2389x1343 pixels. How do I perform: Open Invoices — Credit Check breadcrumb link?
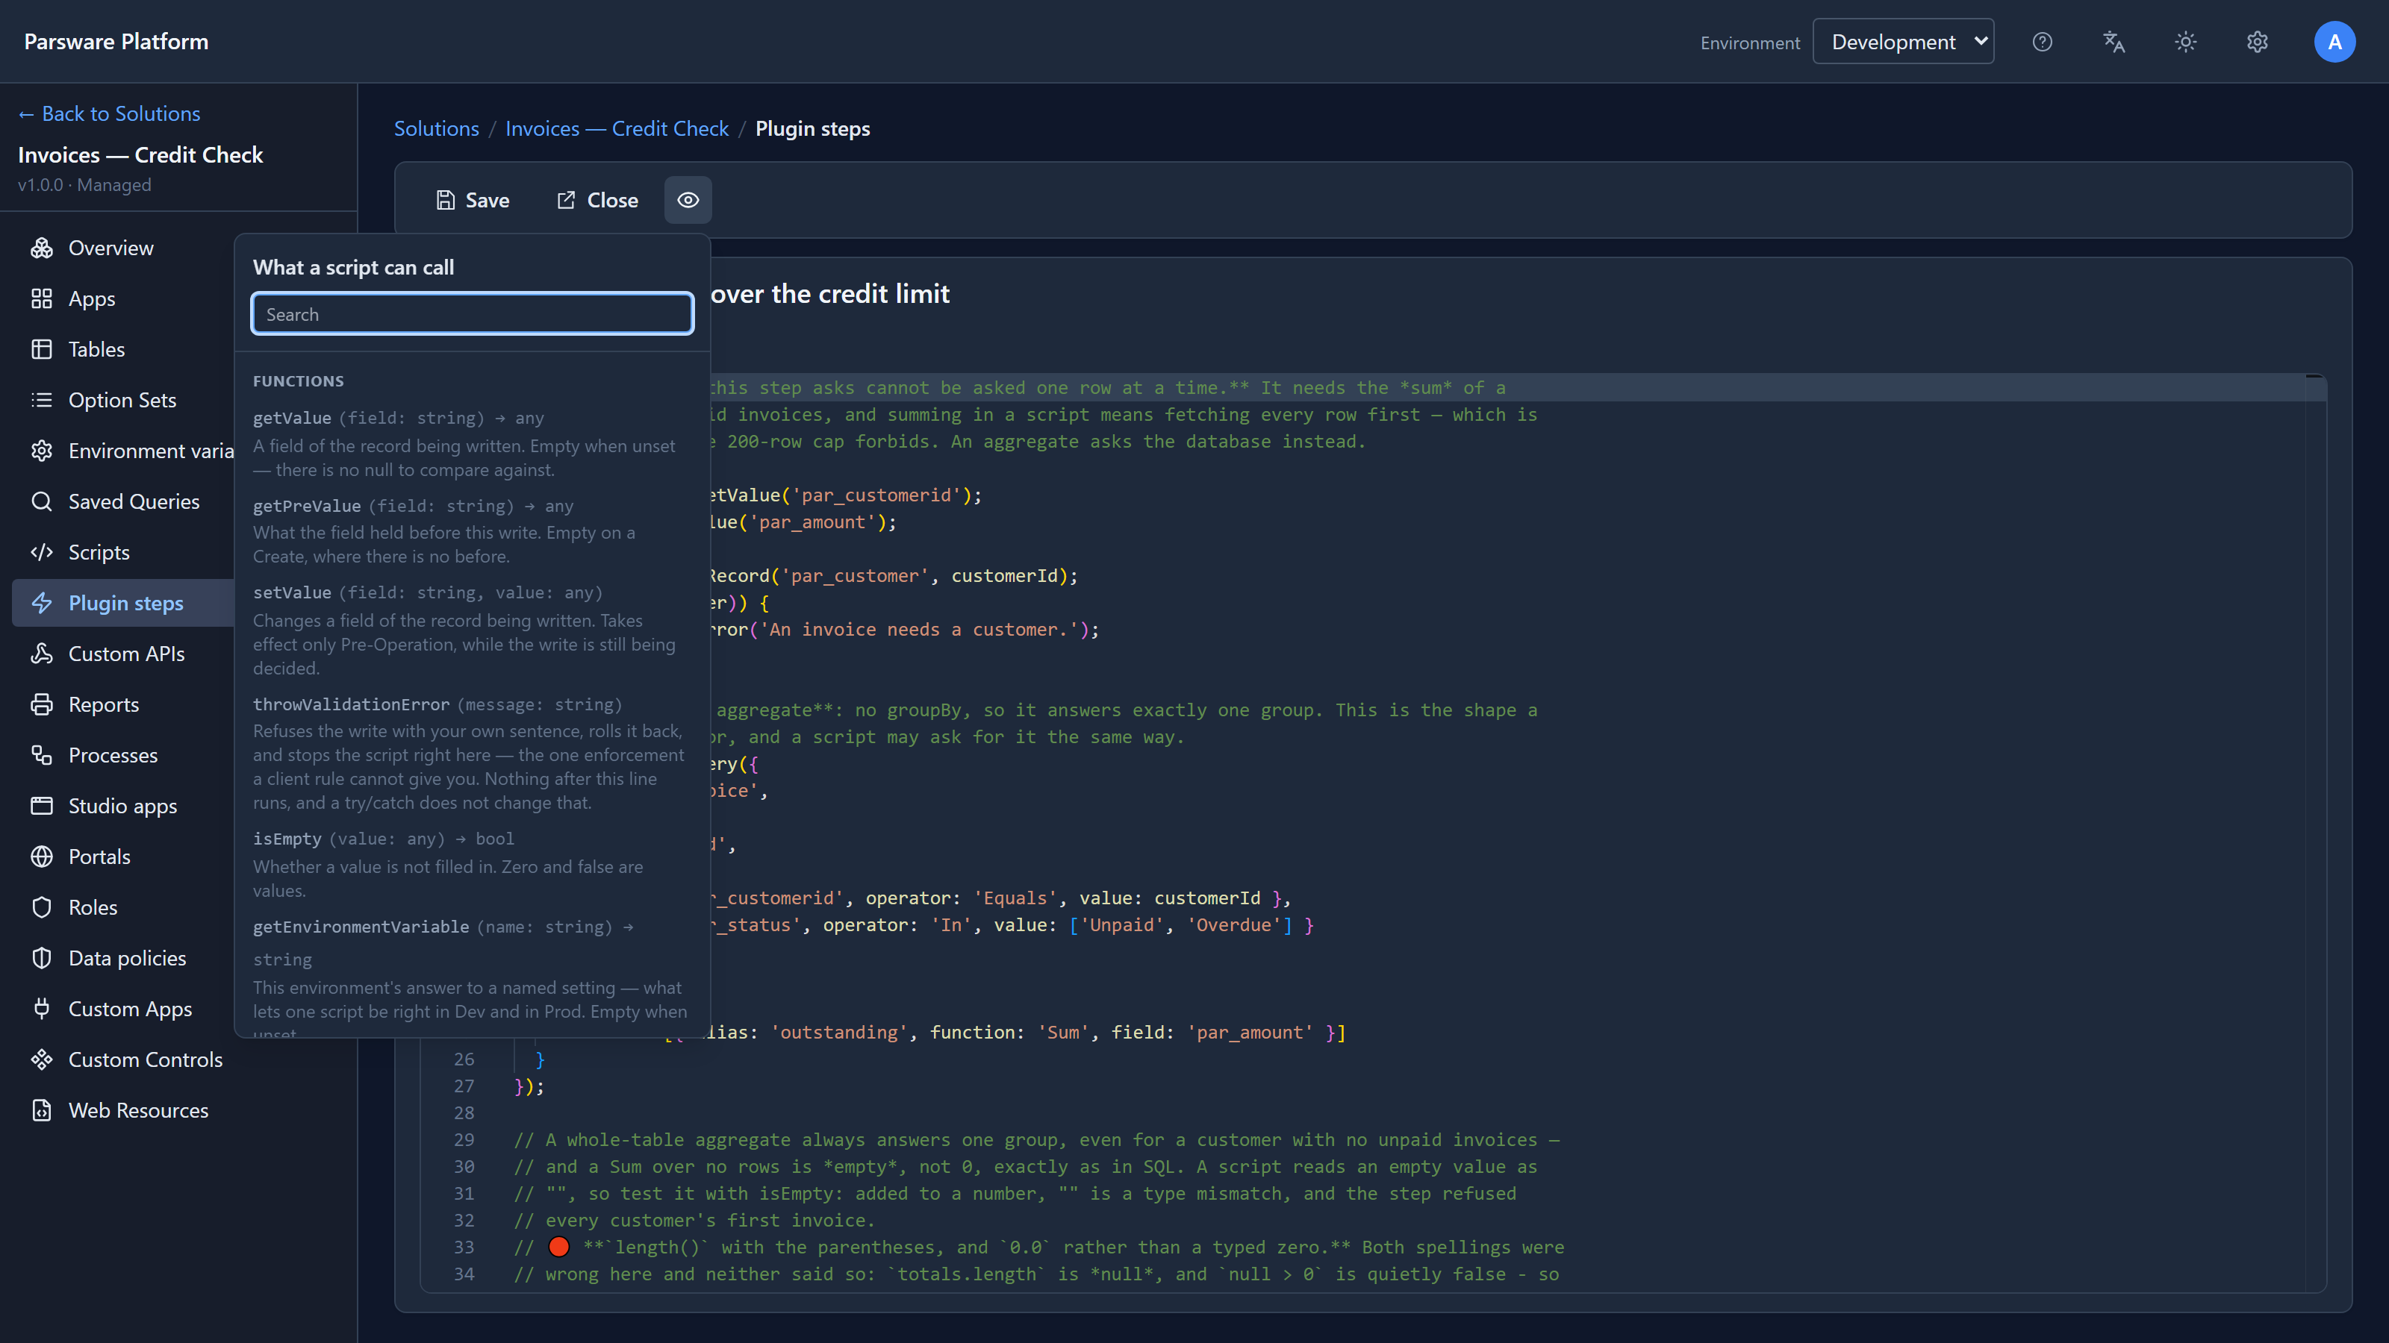pos(617,129)
